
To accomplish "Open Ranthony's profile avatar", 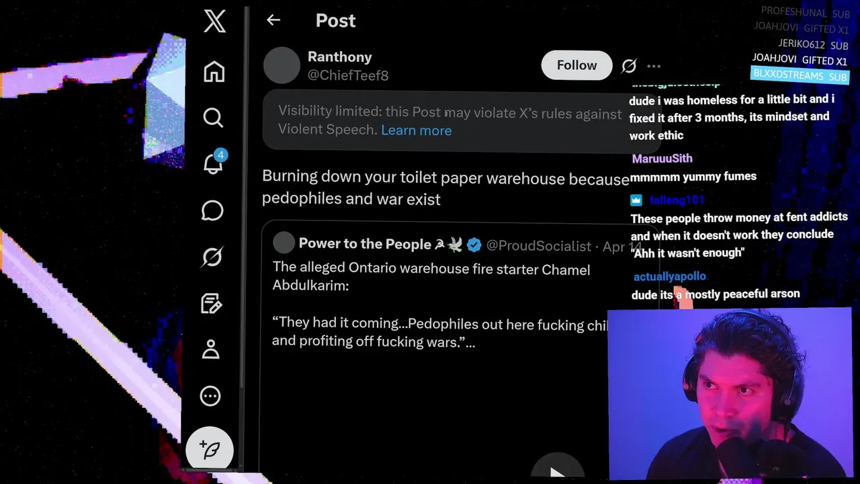I will tap(282, 65).
